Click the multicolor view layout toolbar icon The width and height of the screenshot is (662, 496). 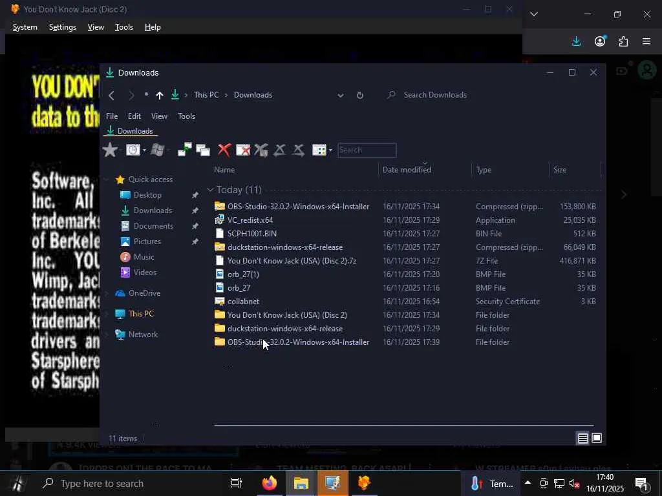[319, 150]
